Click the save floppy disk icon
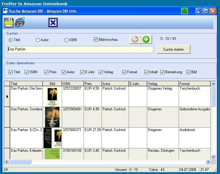This screenshot has height=174, width=220. [x=9, y=23]
